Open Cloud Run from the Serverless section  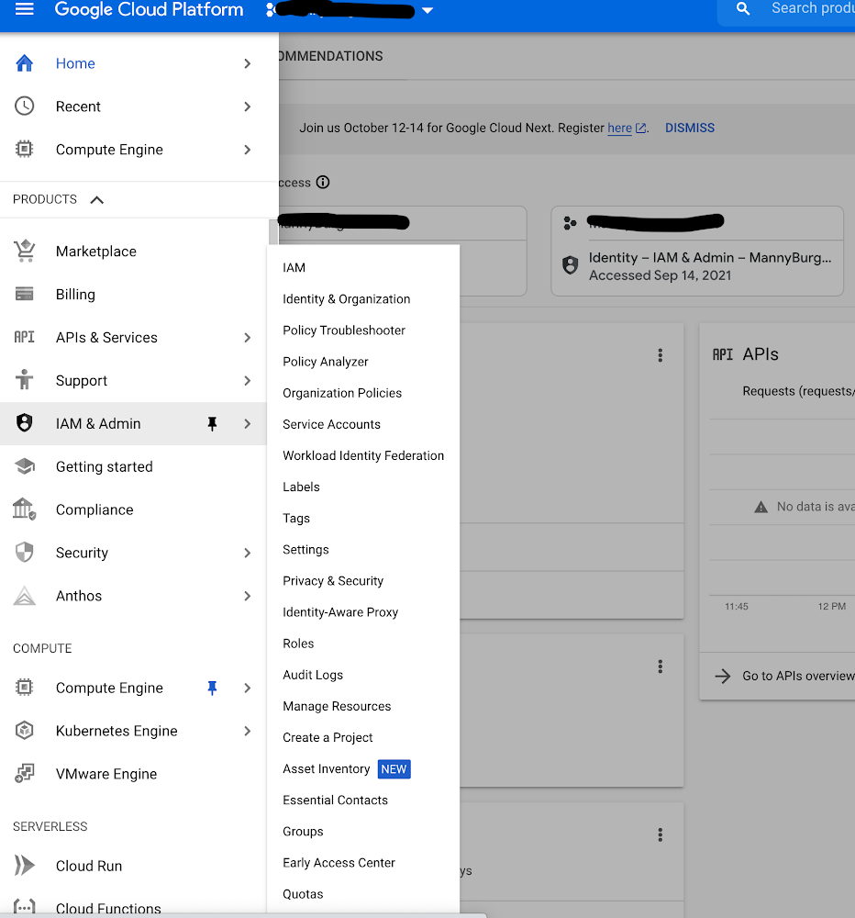[x=24, y=865]
